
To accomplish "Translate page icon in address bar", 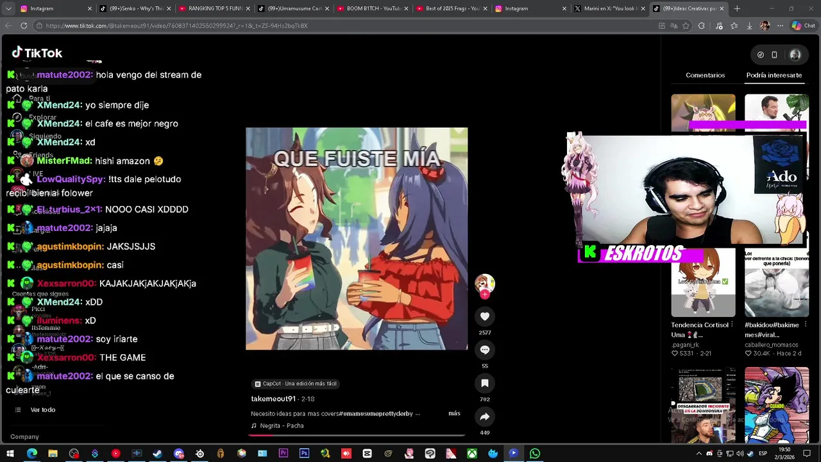I will 673,26.
